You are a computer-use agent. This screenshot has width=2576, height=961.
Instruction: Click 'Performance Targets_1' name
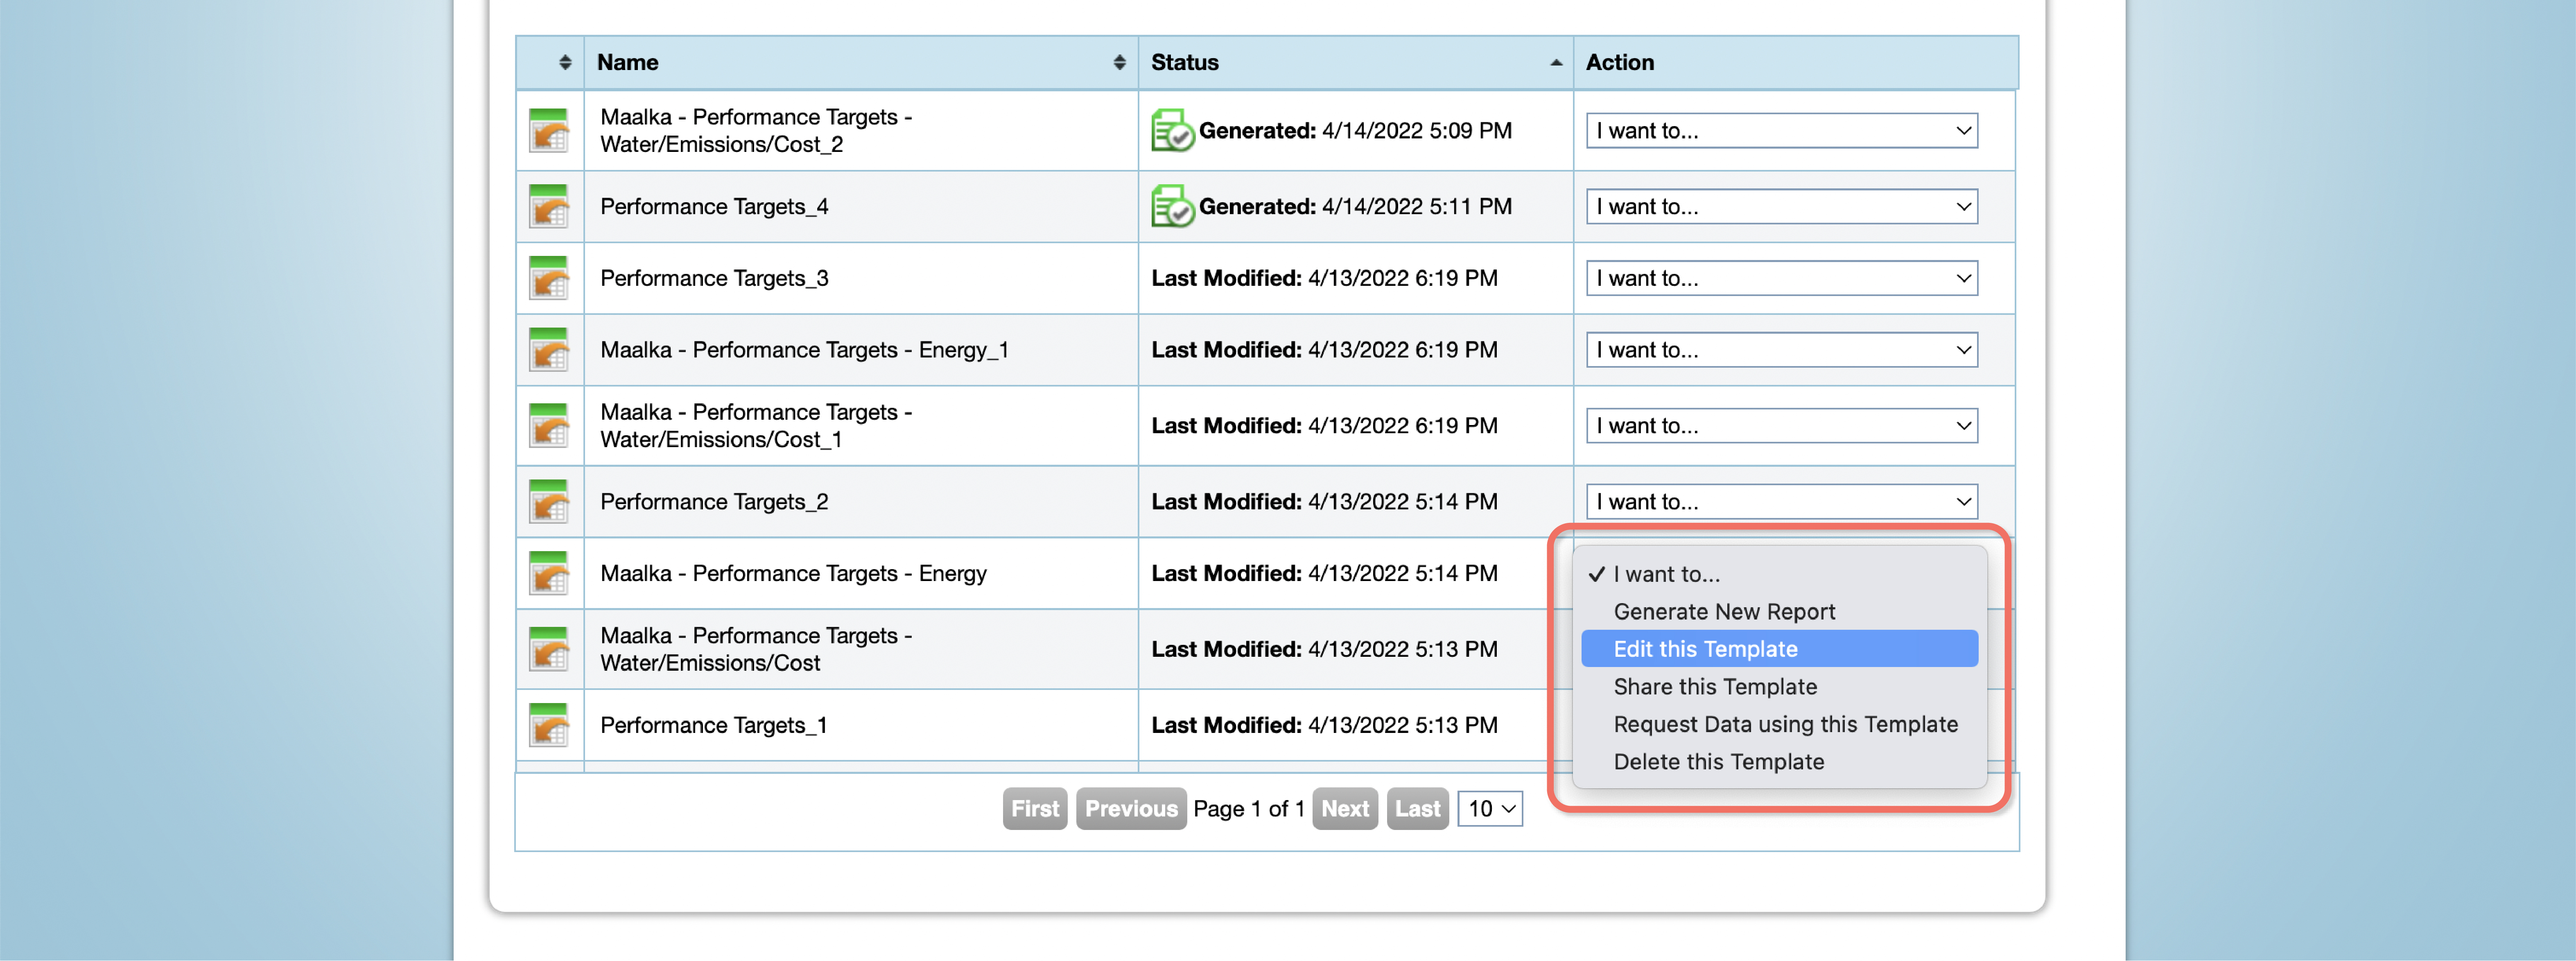(714, 726)
